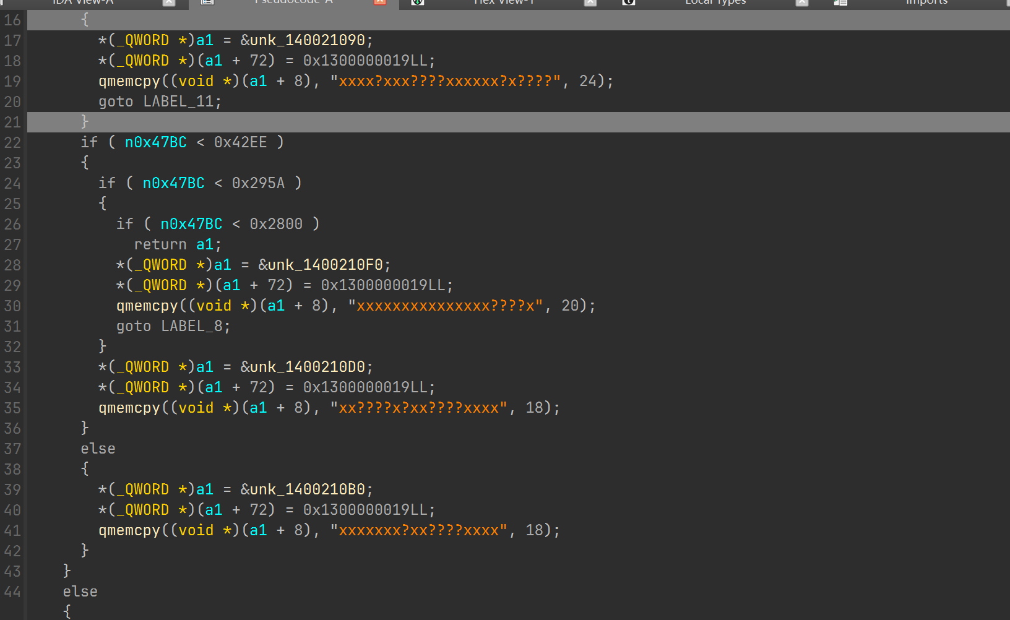Image resolution: width=1010 pixels, height=620 pixels.
Task: Click the Imports tab icon
Action: pos(840,2)
